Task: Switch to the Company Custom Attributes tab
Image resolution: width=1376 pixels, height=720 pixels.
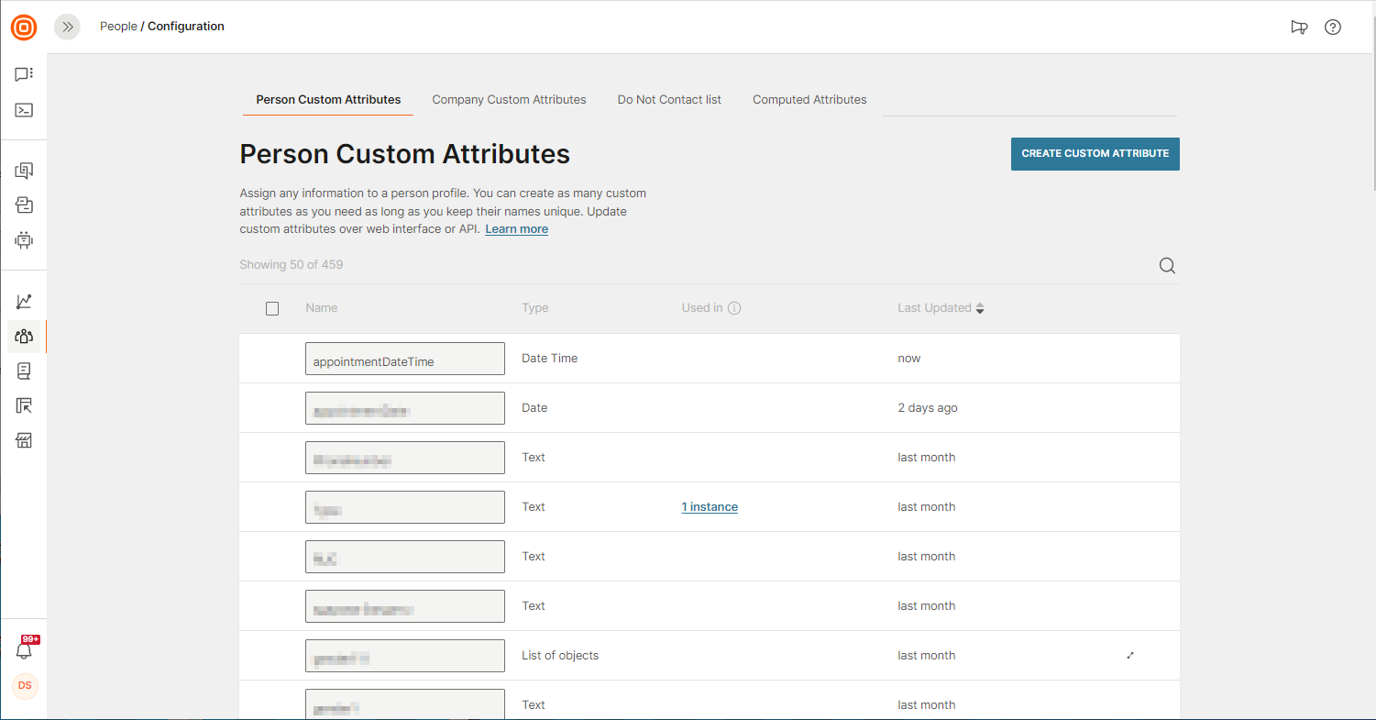Action: pyautogui.click(x=509, y=99)
